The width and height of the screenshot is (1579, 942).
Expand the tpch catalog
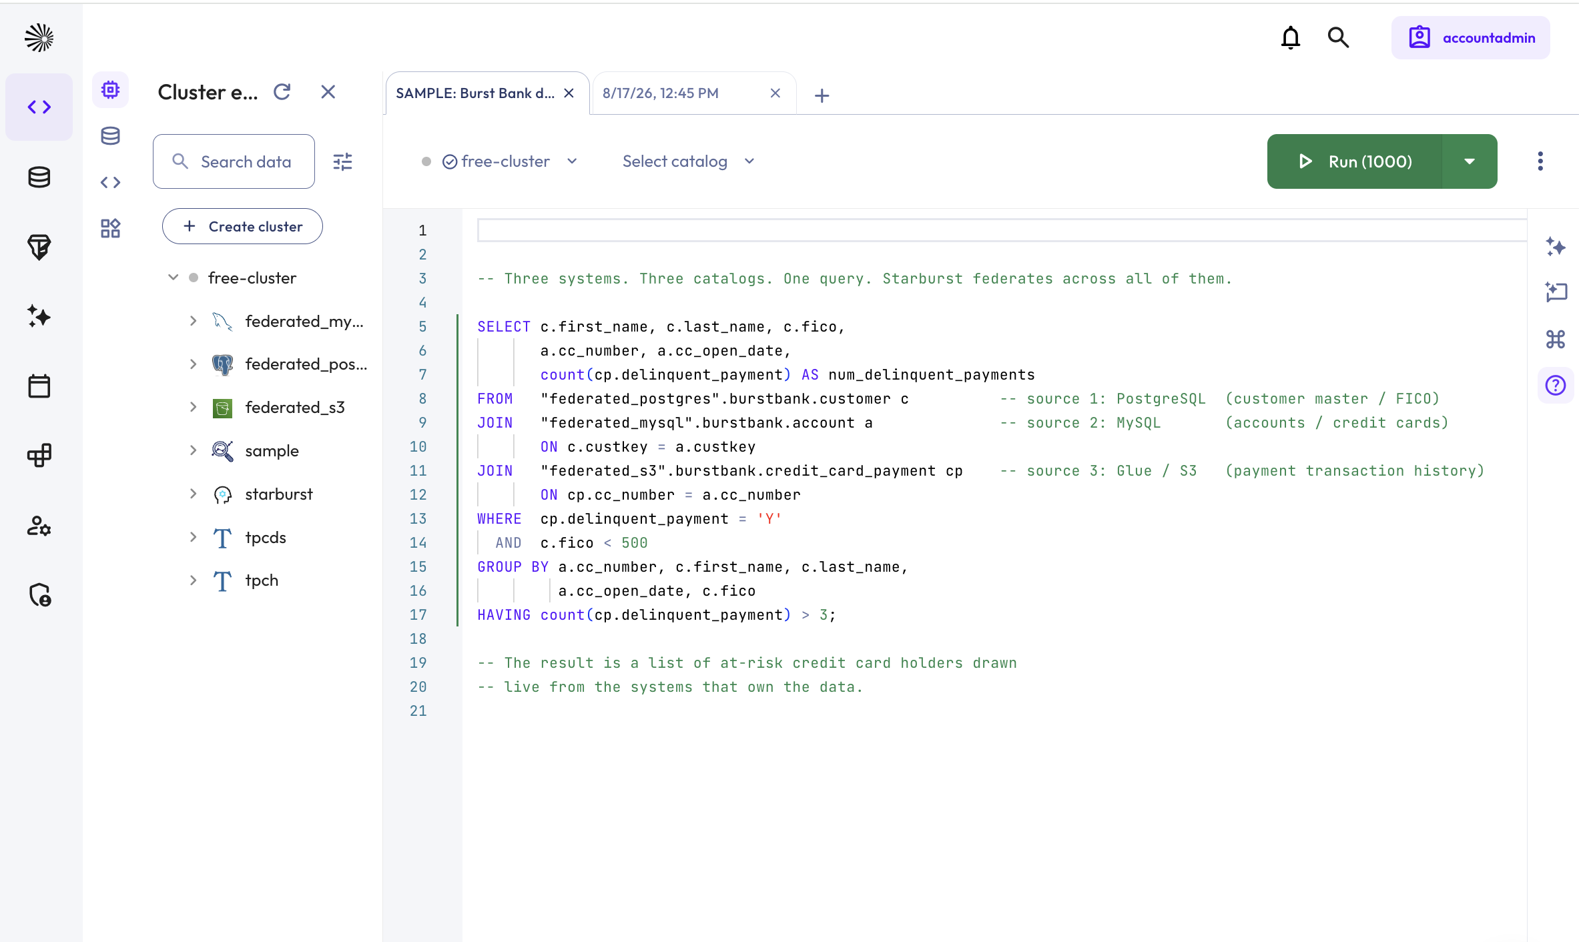coord(193,580)
